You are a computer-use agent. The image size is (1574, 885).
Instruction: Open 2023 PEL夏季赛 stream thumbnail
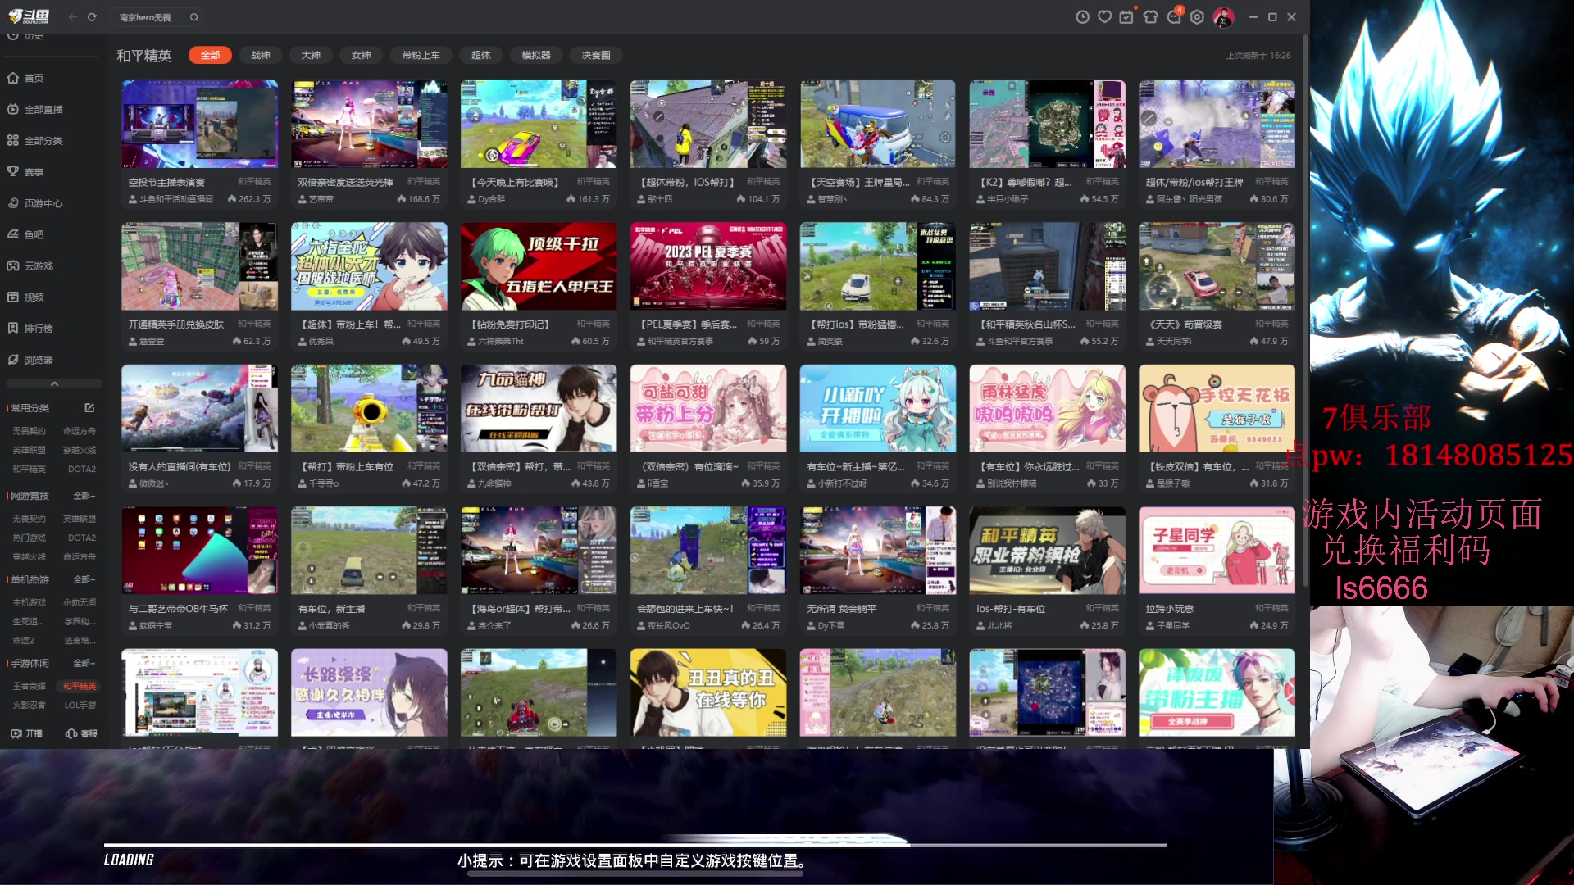click(x=708, y=266)
